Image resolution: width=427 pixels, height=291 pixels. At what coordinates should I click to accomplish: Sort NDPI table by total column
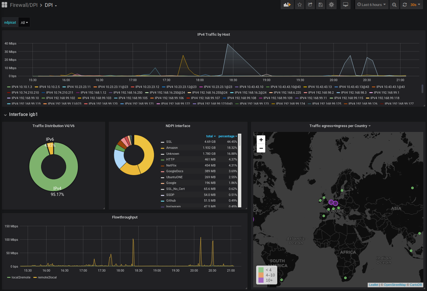click(211, 136)
